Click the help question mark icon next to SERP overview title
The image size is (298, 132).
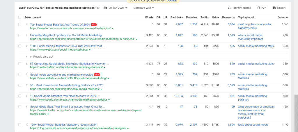point(98,8)
